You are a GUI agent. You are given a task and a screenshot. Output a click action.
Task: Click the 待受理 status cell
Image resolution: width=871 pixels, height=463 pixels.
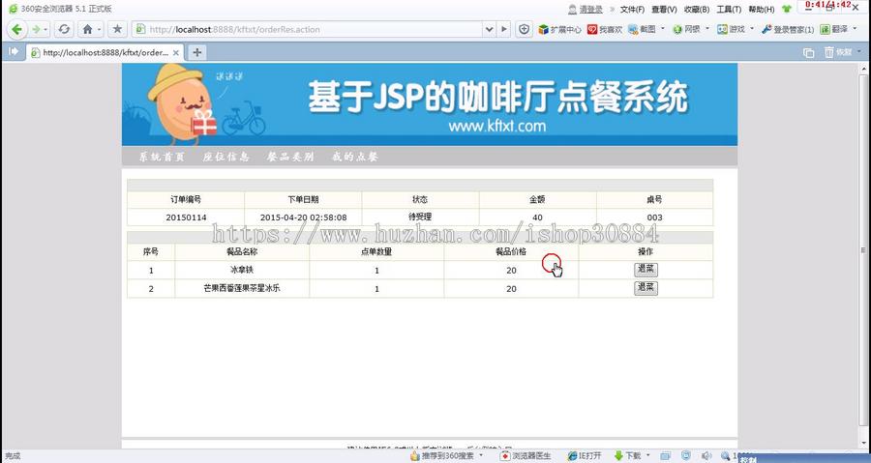point(420,217)
